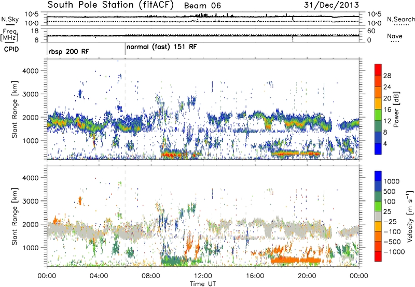
Task: Click the velocity colorbar value -25
Action: click(x=391, y=222)
